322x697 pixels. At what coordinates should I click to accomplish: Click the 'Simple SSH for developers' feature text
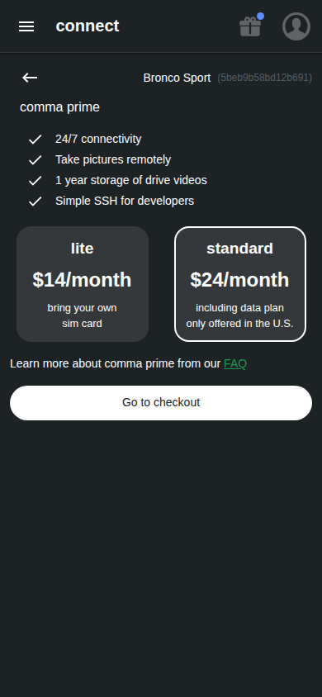pyautogui.click(x=125, y=201)
